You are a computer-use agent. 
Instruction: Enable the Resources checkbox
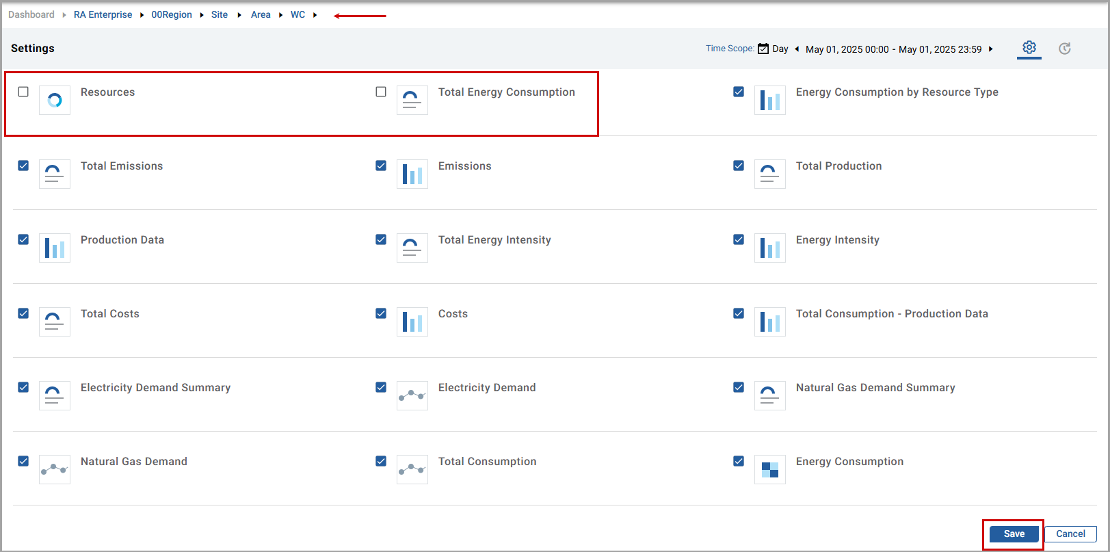click(x=23, y=92)
